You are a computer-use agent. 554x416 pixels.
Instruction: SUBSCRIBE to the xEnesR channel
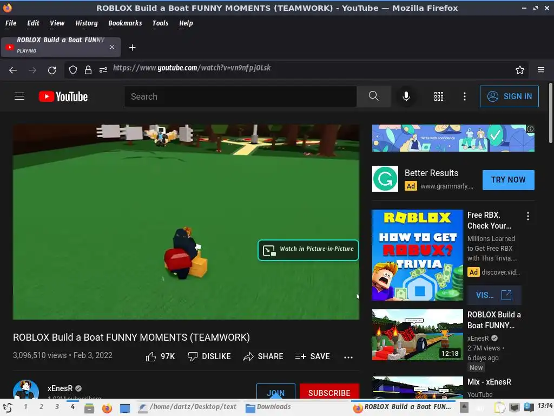(329, 392)
